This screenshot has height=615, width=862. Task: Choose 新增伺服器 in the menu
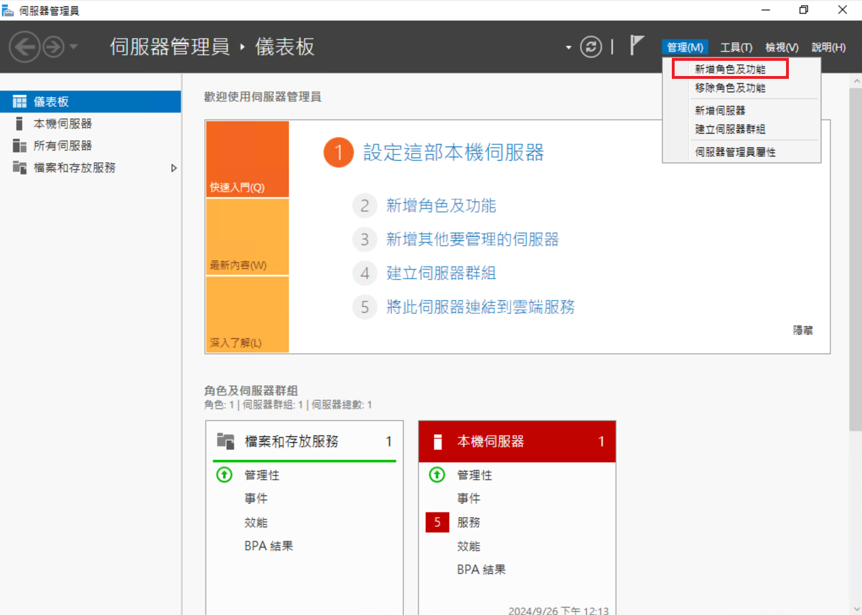[x=720, y=110]
